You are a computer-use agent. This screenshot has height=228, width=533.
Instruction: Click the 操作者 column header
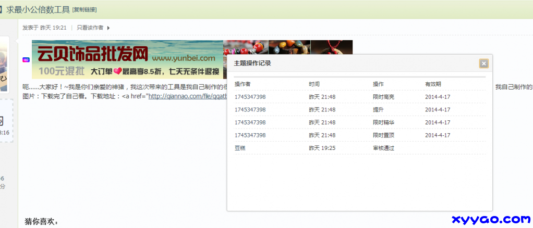(242, 84)
